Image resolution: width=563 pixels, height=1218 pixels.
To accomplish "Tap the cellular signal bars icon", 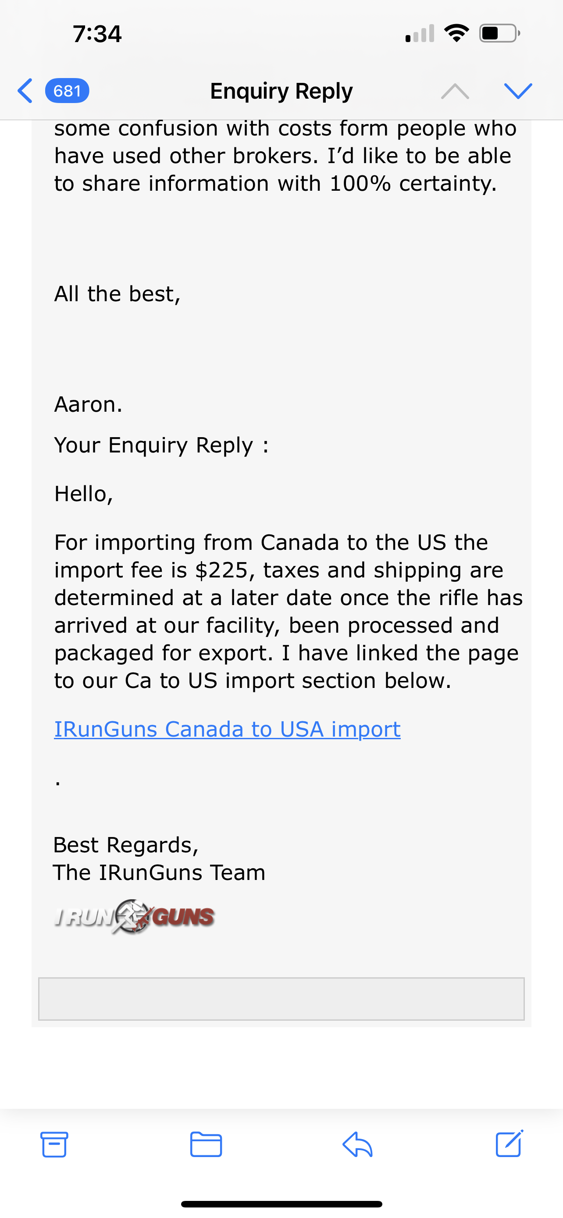I will [420, 34].
